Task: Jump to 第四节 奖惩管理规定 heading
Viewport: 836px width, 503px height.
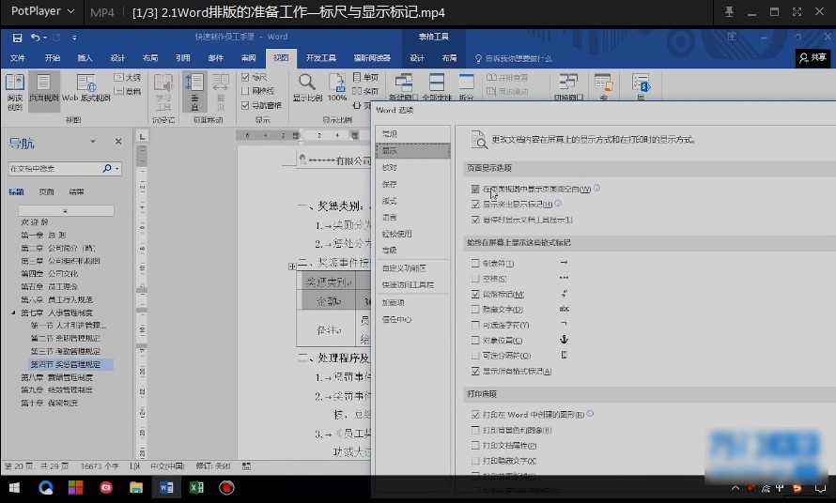Action: (x=66, y=364)
